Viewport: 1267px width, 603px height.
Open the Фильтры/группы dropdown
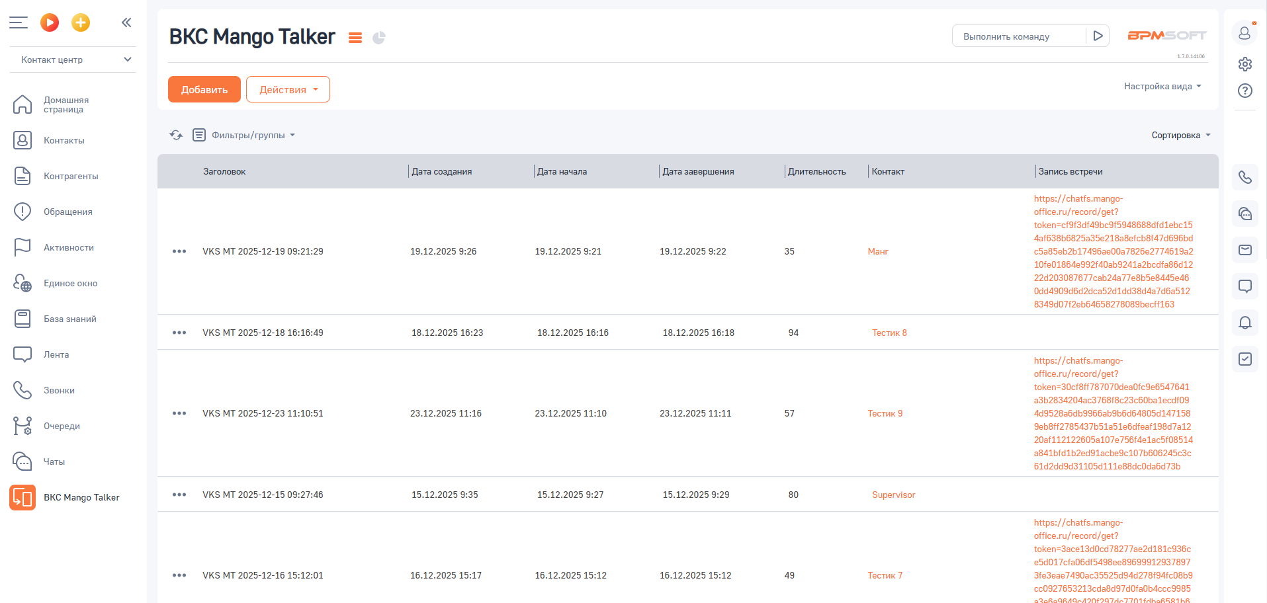click(253, 135)
